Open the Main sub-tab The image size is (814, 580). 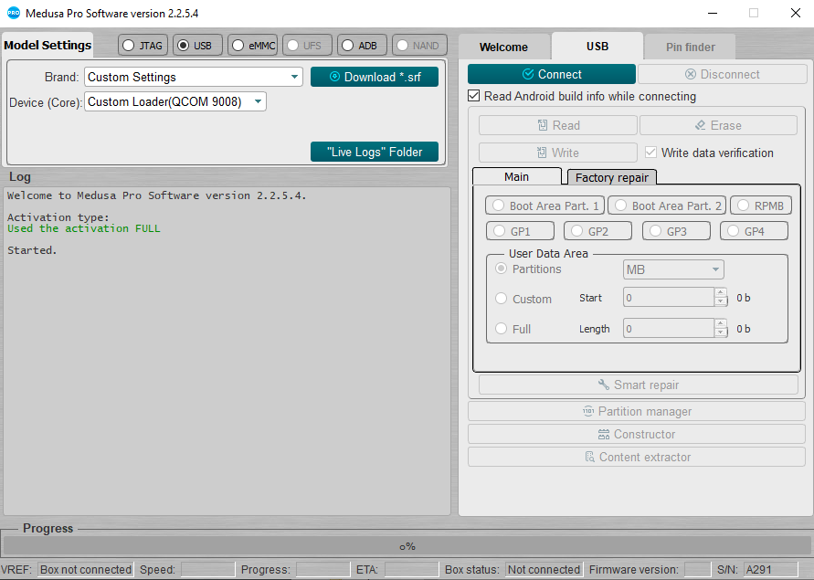pyautogui.click(x=517, y=176)
